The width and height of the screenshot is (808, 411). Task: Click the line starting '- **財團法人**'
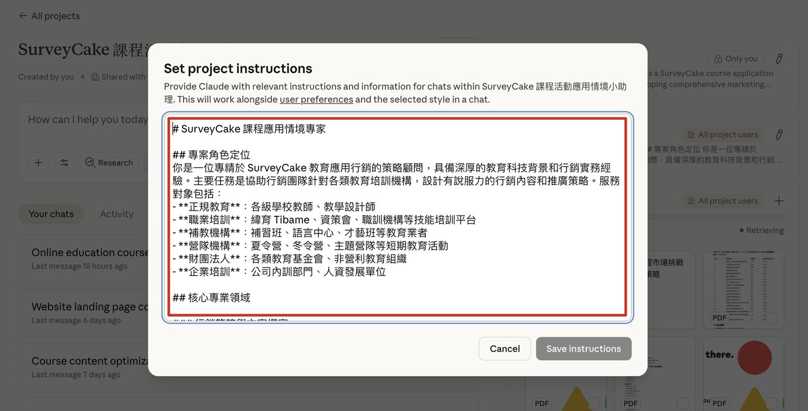click(290, 259)
